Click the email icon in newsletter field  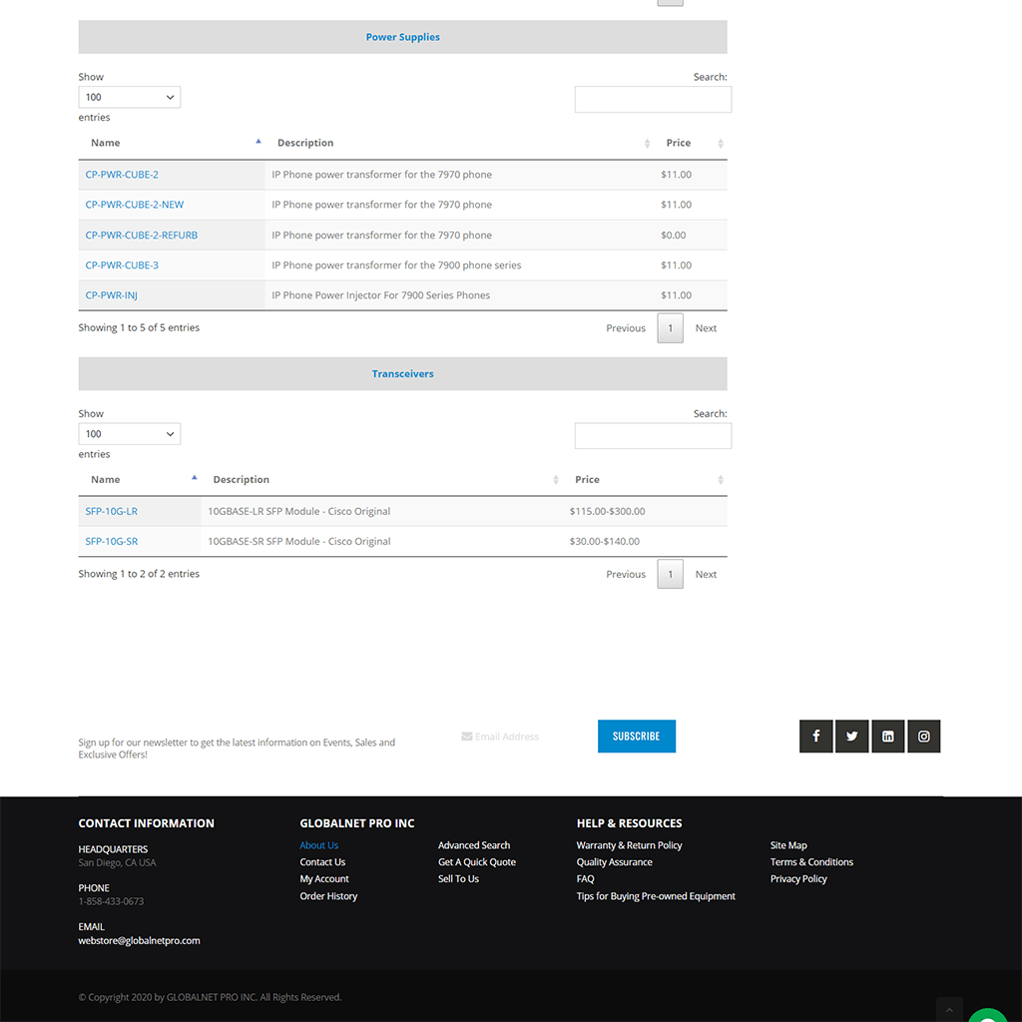click(466, 736)
